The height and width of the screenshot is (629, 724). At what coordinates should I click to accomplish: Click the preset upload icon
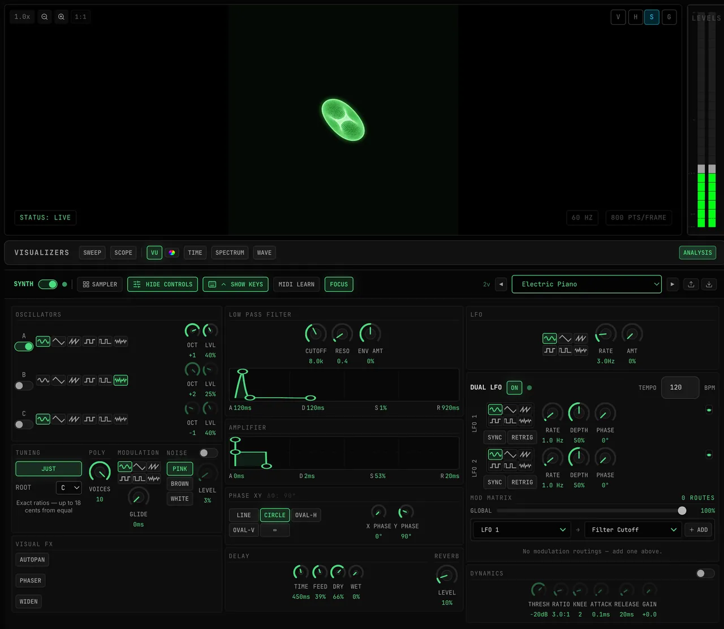point(691,285)
